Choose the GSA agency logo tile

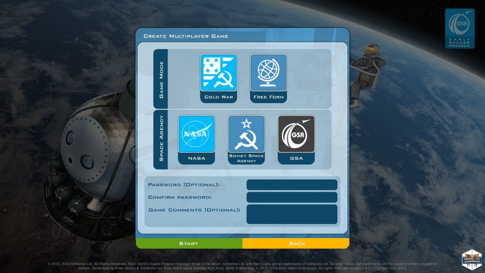click(296, 134)
